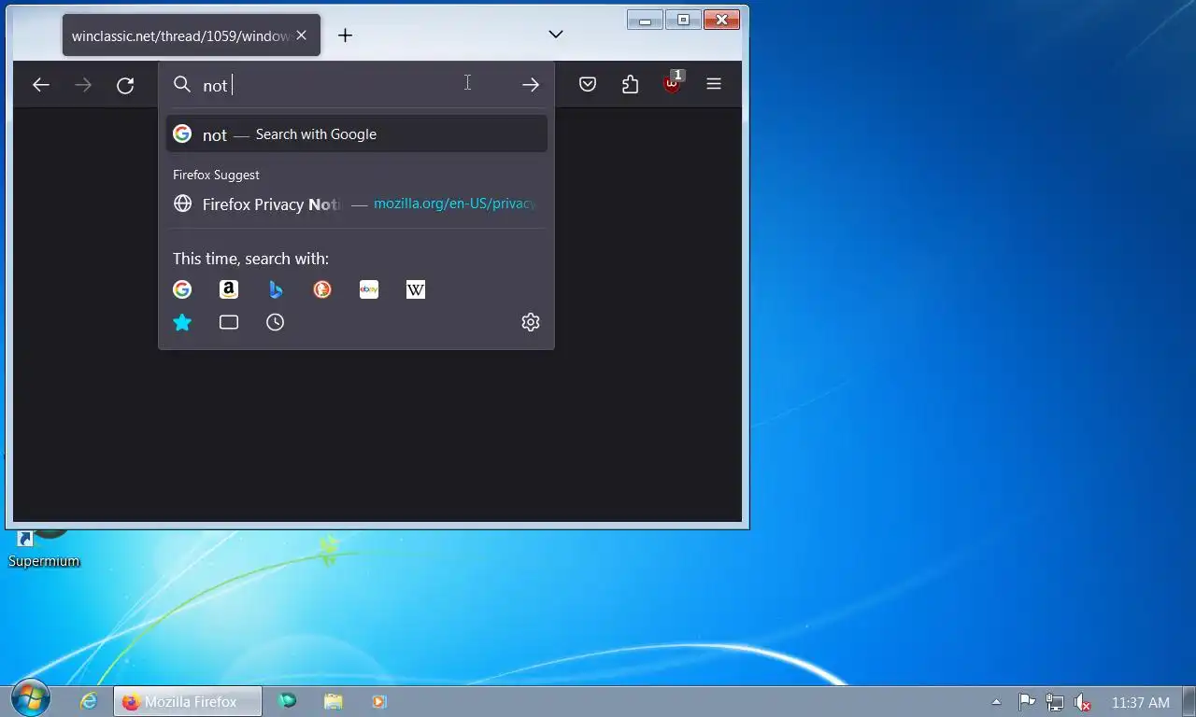Search bookmarks with star icon

tap(182, 322)
